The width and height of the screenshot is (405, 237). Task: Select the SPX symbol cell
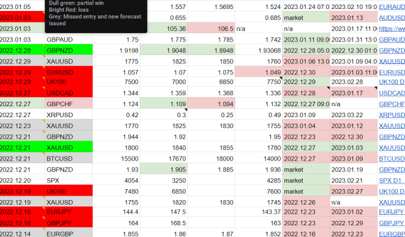69,180
